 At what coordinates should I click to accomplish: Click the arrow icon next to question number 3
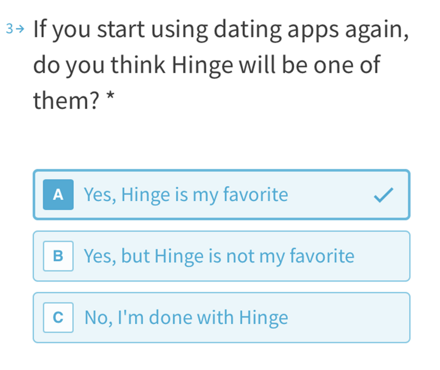(x=19, y=29)
